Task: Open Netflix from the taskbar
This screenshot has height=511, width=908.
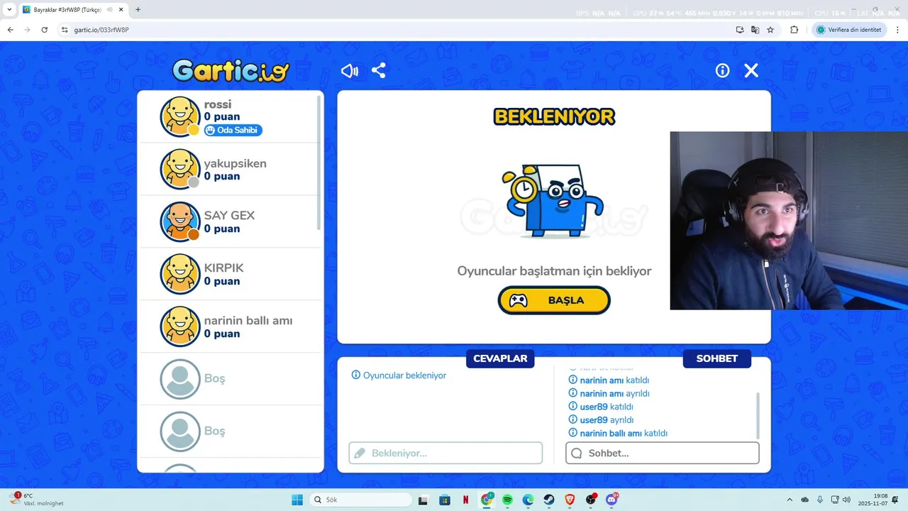Action: tap(466, 500)
